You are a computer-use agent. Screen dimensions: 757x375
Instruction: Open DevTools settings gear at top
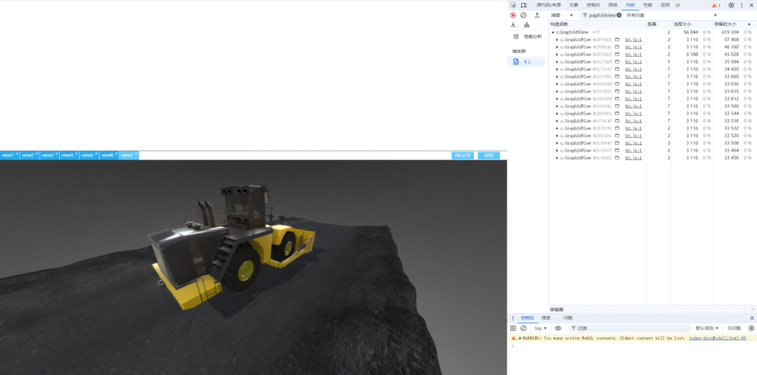coord(731,5)
